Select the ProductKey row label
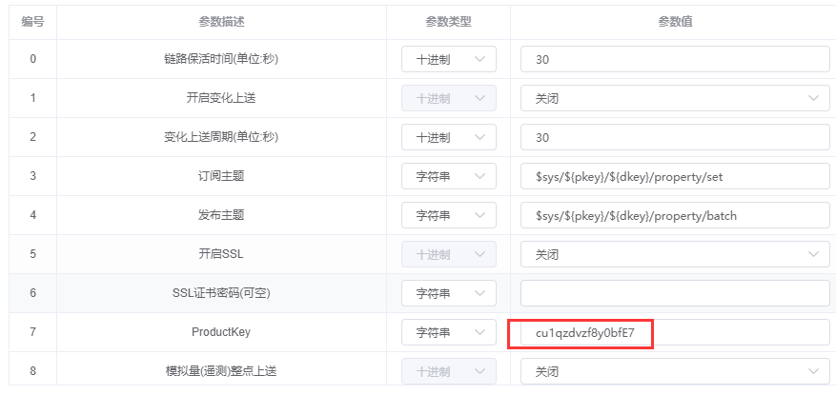Image resolution: width=836 pixels, height=395 pixels. tap(220, 333)
